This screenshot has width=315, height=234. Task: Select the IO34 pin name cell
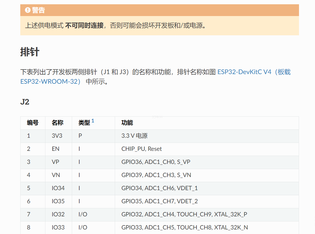58,188
